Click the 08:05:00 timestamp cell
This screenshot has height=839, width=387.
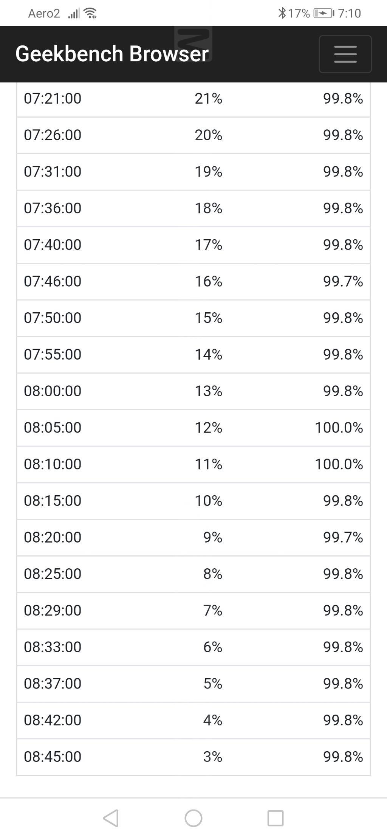[53, 428]
